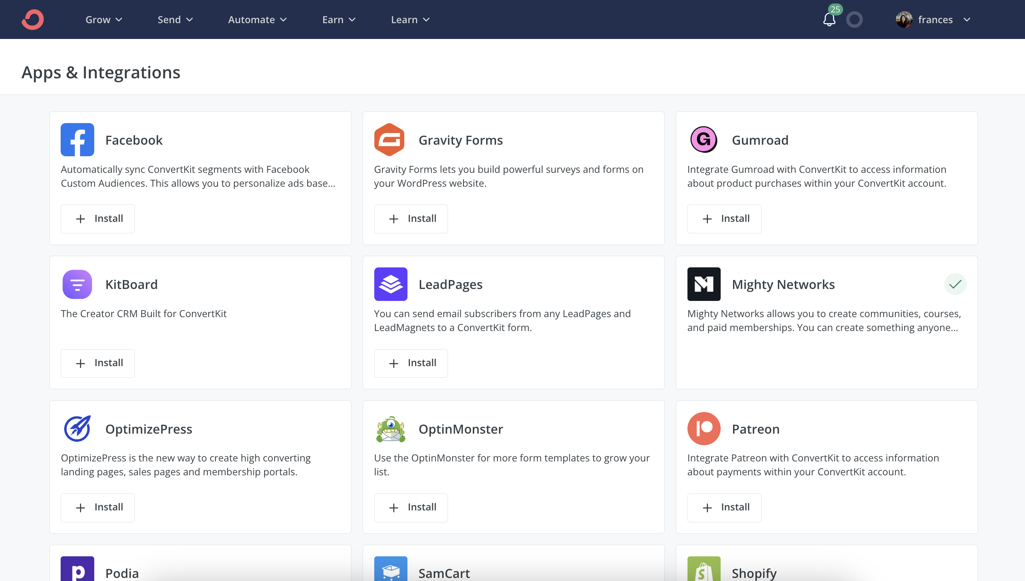Click the SamCart title text

coord(444,573)
